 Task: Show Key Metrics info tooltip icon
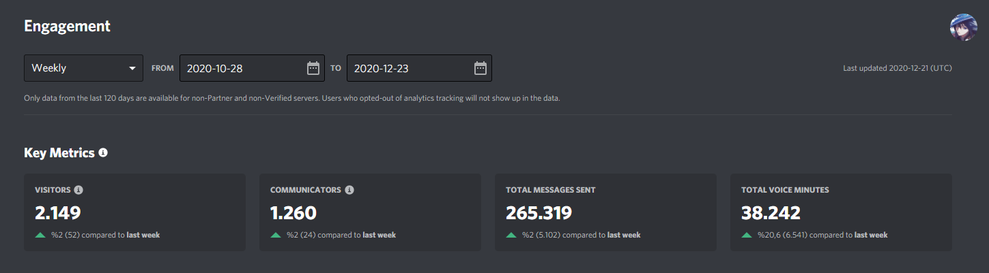pyautogui.click(x=103, y=152)
